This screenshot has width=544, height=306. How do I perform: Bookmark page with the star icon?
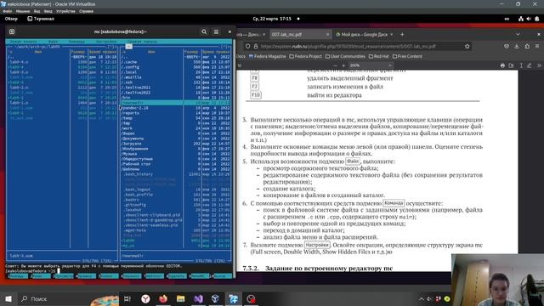[x=467, y=46]
